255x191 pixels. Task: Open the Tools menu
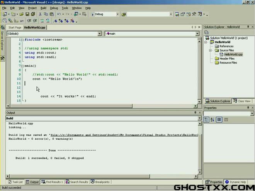coord(65,8)
